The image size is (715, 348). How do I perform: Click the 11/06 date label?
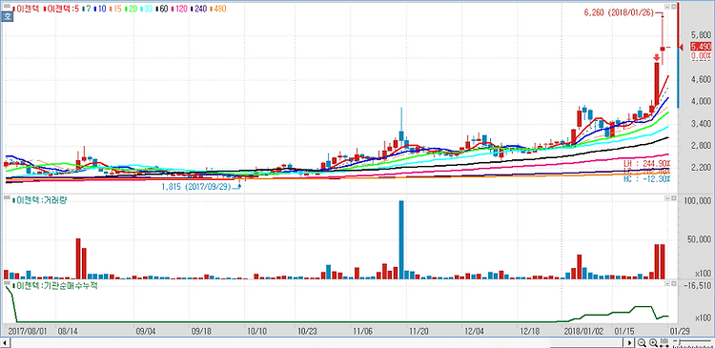click(362, 330)
